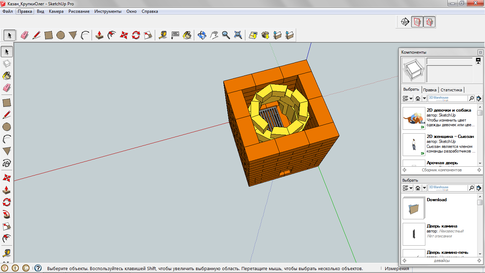Image resolution: width=485 pixels, height=273 pixels.
Task: Switch to the Статистика tab
Action: pyautogui.click(x=451, y=90)
